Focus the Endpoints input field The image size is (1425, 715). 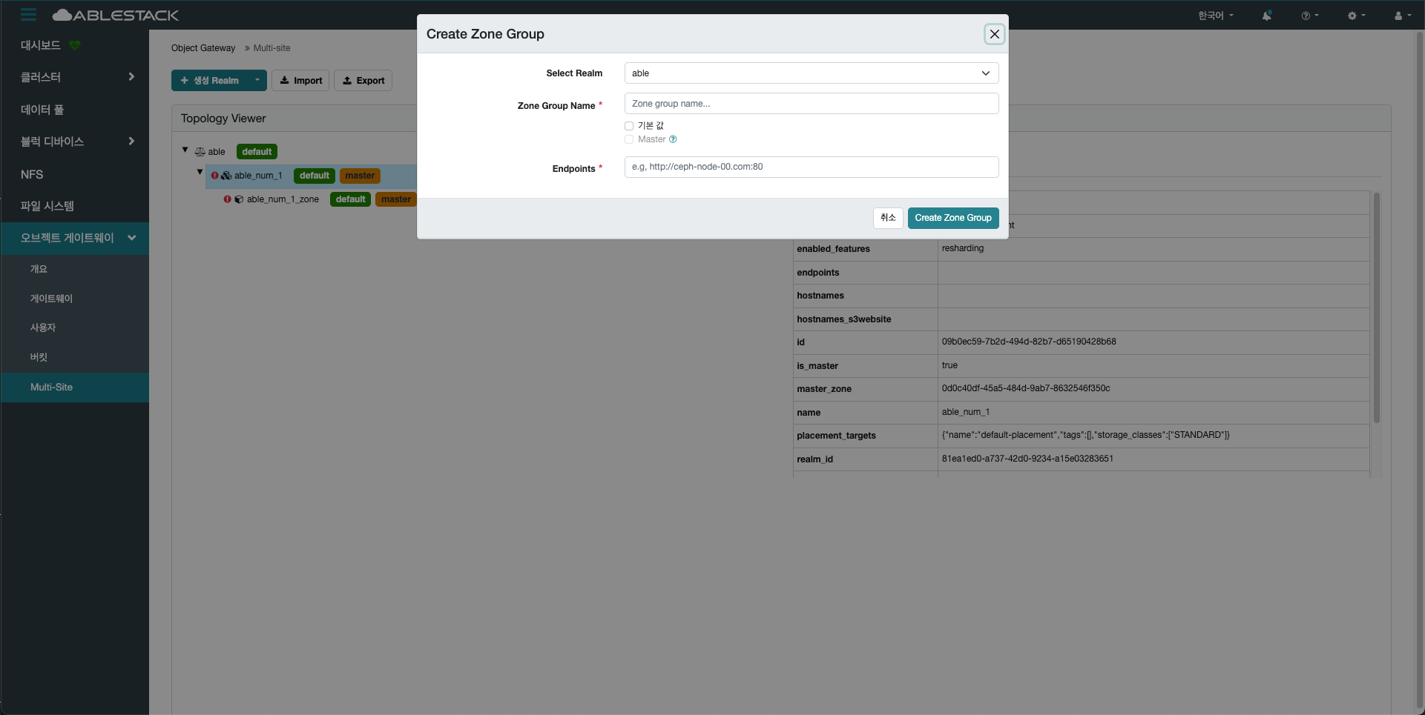(x=812, y=167)
